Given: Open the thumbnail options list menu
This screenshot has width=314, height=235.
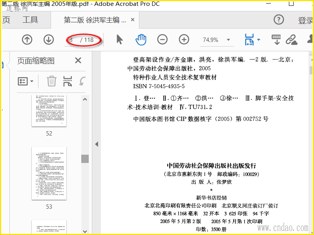Looking at the screenshot, I should [x=26, y=81].
